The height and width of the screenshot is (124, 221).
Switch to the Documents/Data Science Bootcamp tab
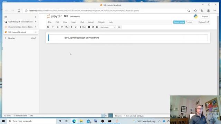(x=19, y=27)
